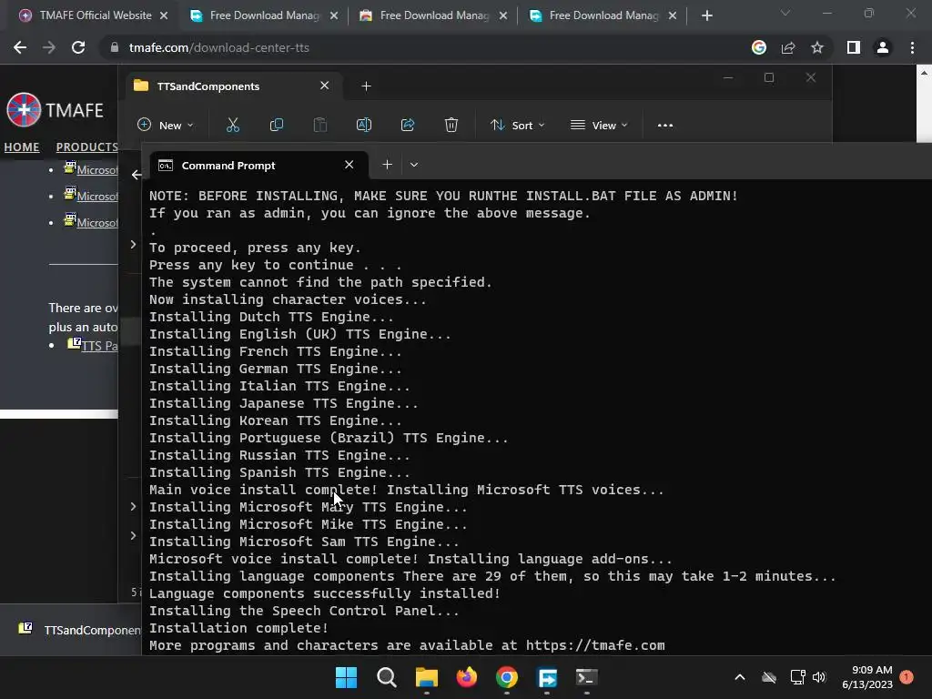
Task: Click the Rename icon in File Explorer toolbar
Action: (364, 125)
